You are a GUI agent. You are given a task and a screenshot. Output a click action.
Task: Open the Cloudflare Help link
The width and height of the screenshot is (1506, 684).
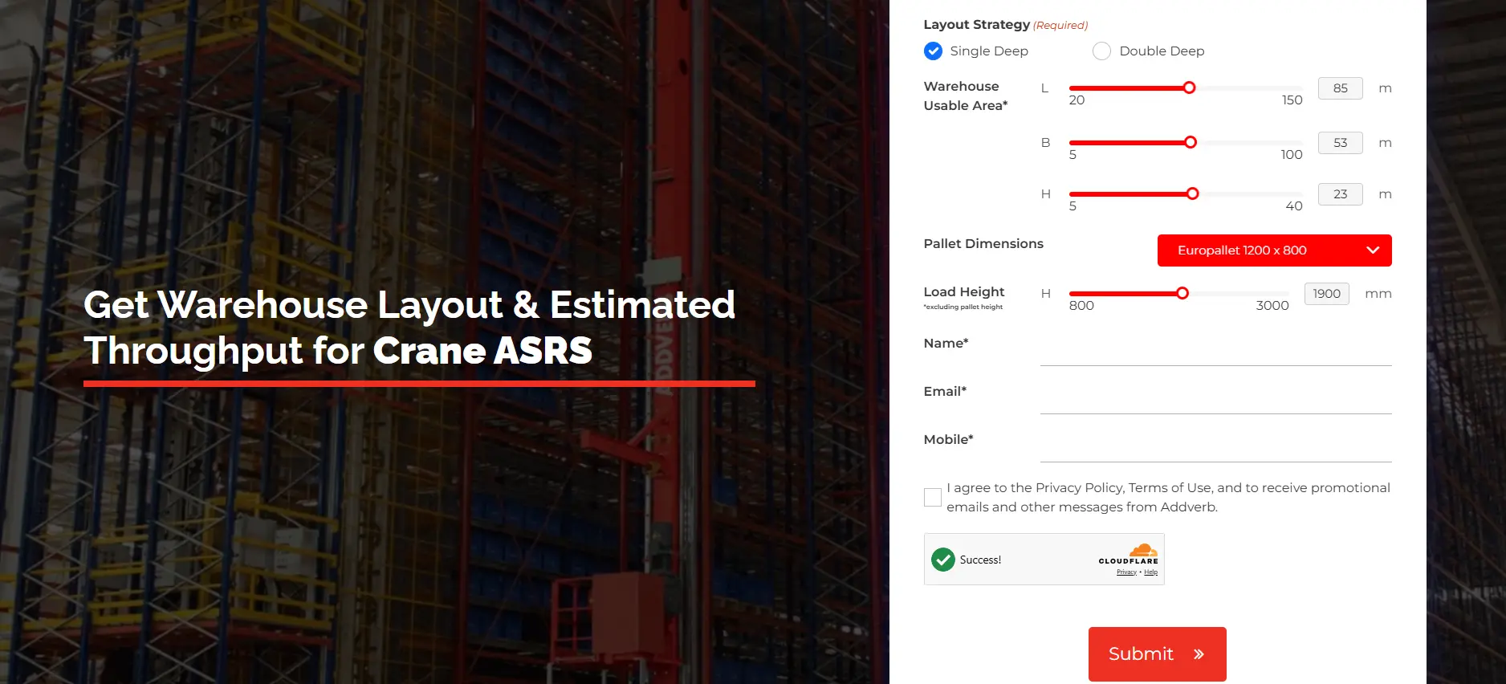point(1151,572)
